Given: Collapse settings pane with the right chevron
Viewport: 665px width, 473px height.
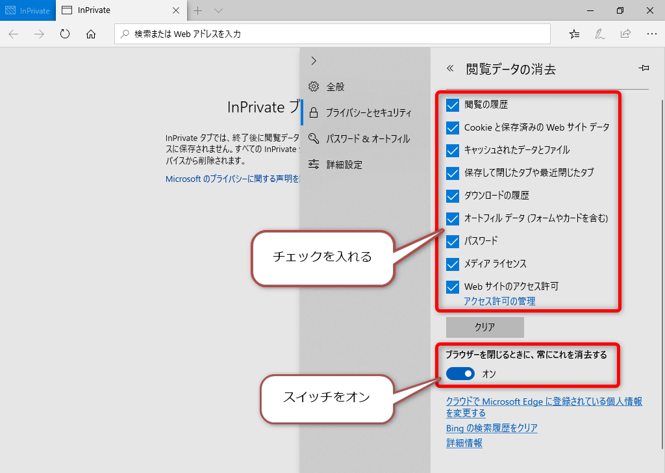Looking at the screenshot, I should pyautogui.click(x=314, y=60).
